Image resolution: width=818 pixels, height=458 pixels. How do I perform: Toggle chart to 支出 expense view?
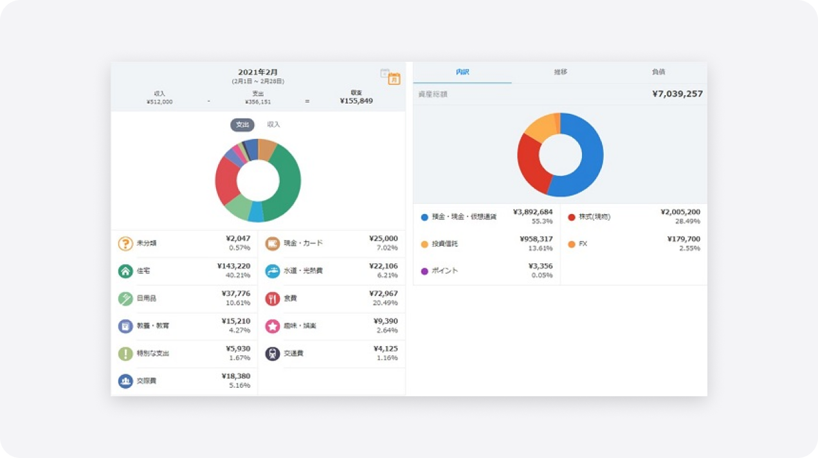point(242,125)
